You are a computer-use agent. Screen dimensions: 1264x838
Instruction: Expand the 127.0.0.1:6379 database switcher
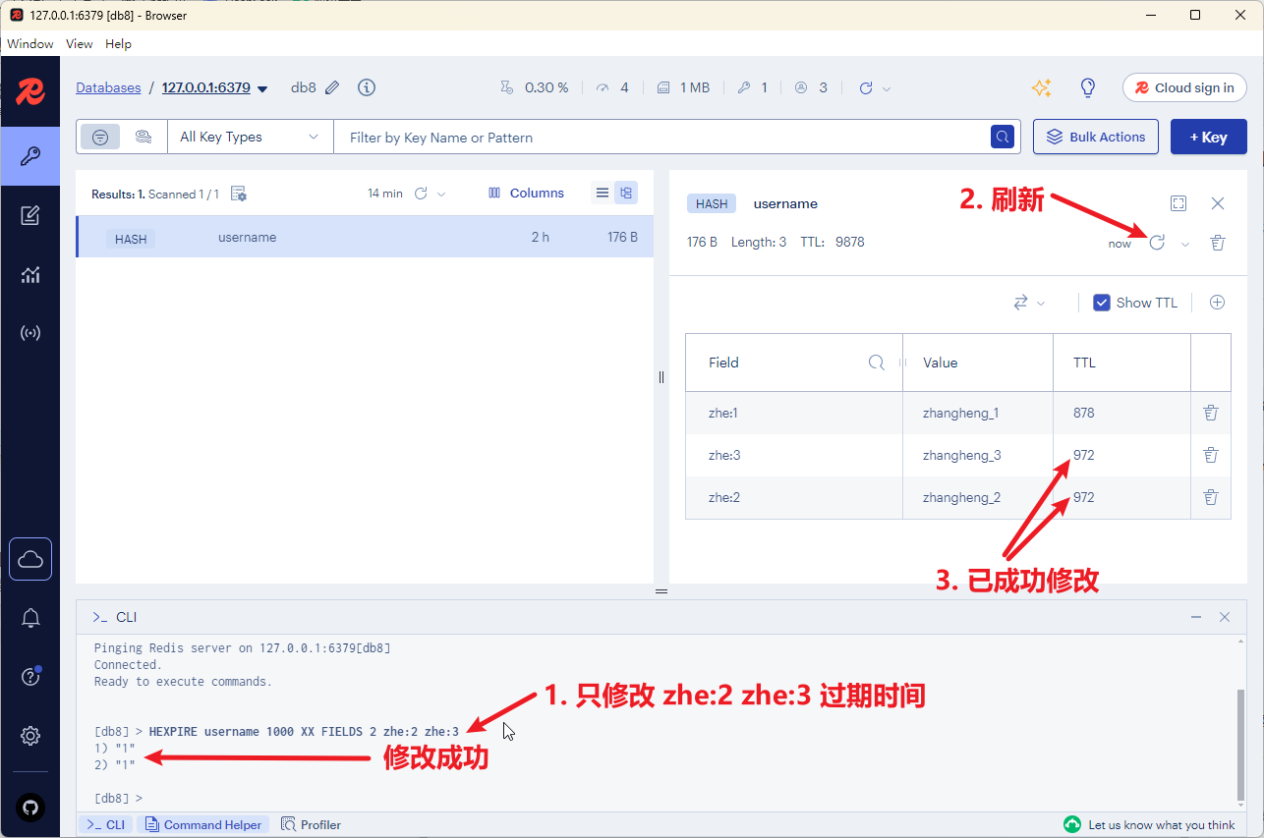tap(262, 88)
